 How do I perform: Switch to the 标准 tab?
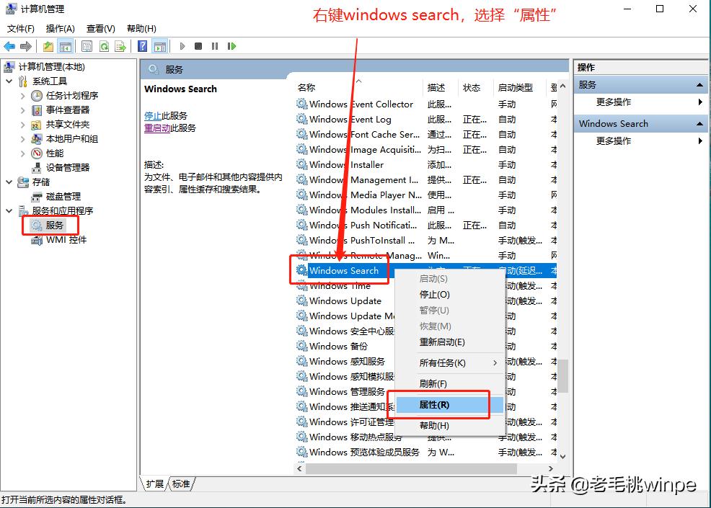(x=180, y=484)
